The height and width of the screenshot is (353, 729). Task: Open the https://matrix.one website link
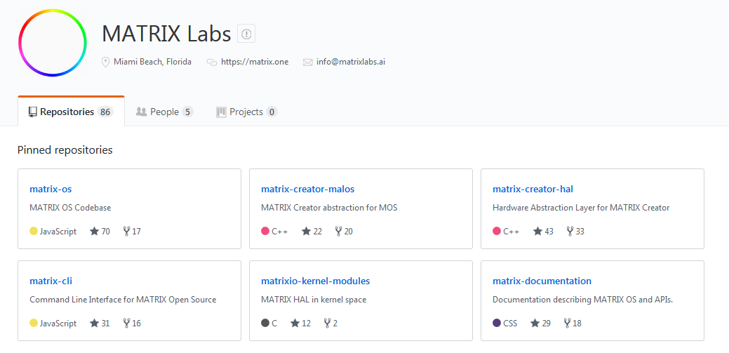255,62
